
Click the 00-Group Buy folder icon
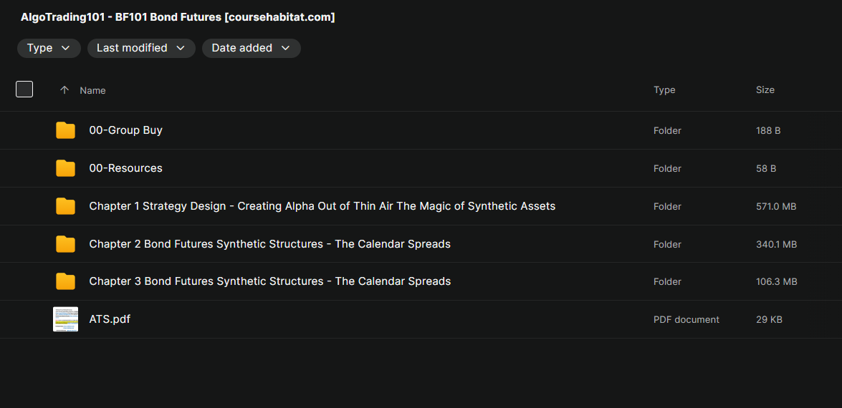coord(65,130)
